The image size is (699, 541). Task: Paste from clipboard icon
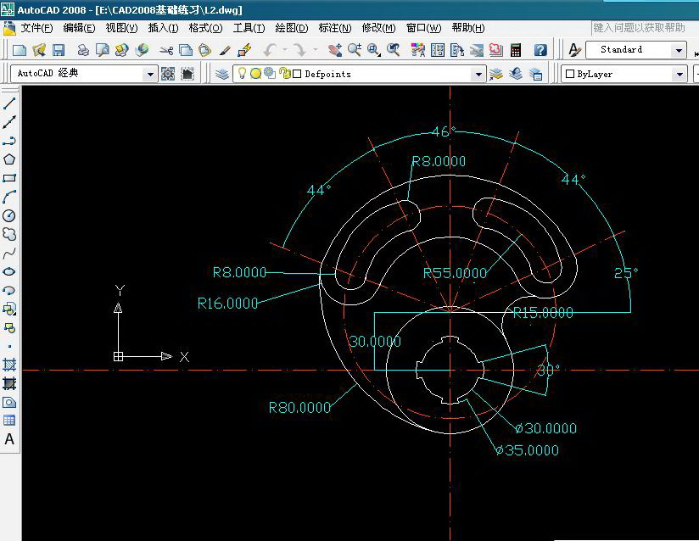[x=205, y=50]
